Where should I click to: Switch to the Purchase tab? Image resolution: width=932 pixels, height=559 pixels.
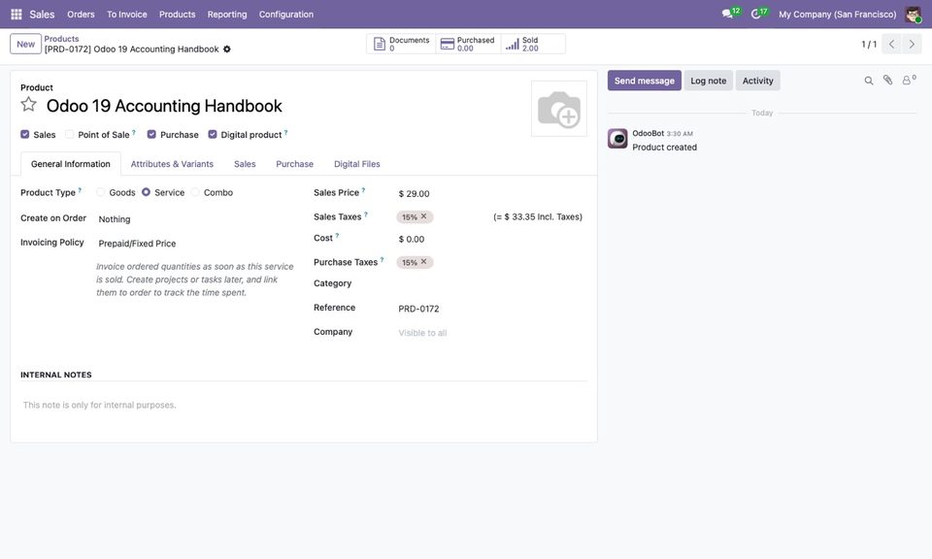(x=294, y=164)
